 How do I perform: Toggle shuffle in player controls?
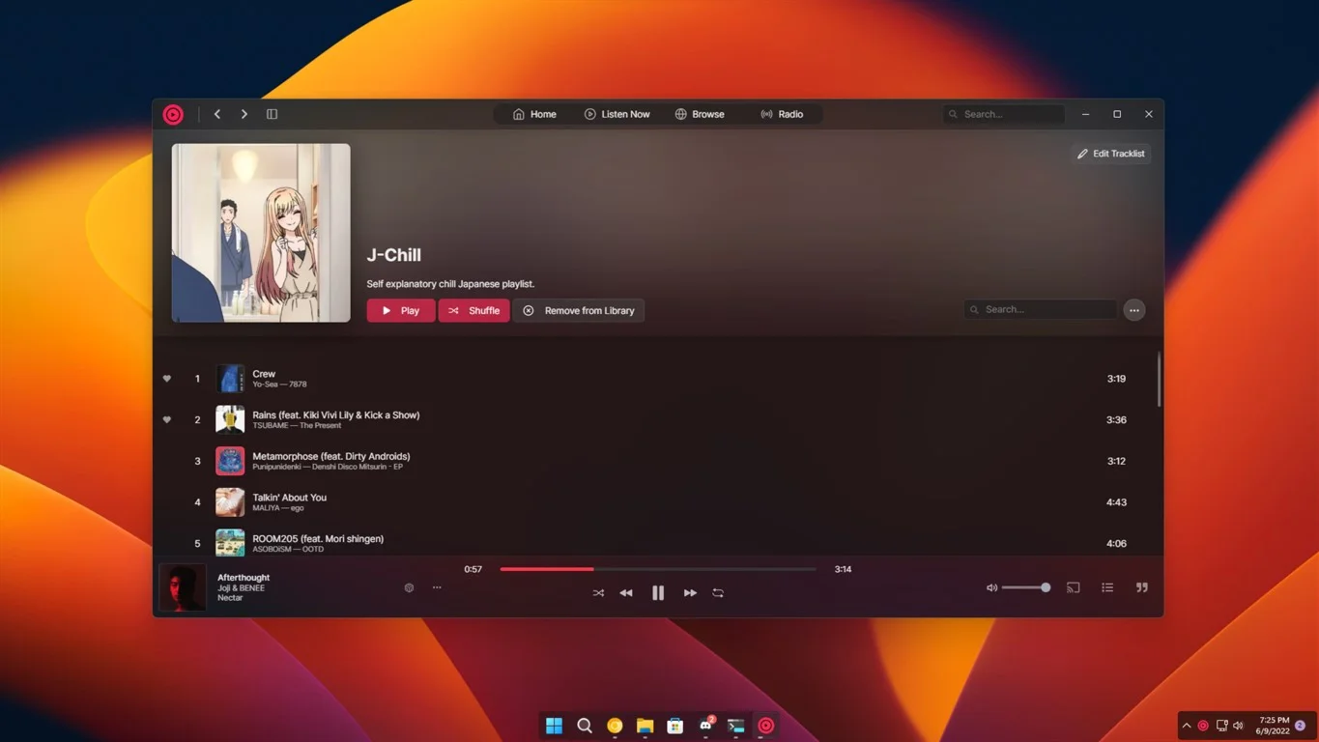click(x=598, y=593)
